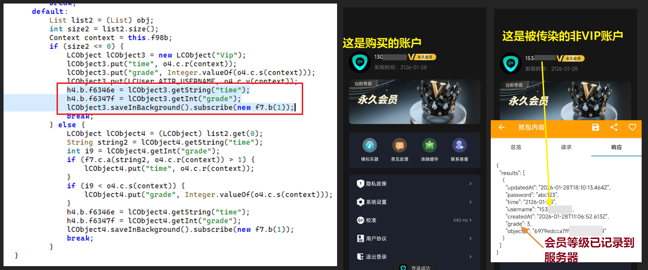Click the back arrow in 抓包内容 header

501,127
